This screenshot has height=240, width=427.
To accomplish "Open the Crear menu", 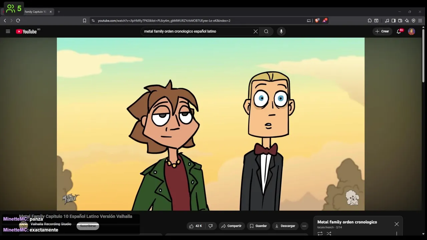I will pyautogui.click(x=382, y=31).
